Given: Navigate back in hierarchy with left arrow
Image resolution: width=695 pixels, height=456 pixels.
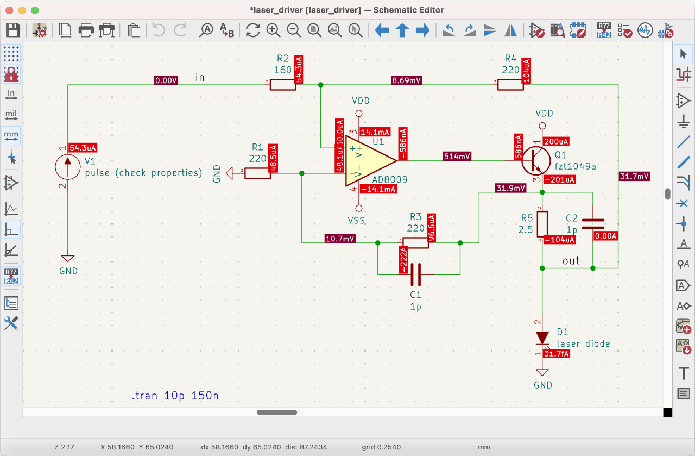Looking at the screenshot, I should pyautogui.click(x=382, y=30).
